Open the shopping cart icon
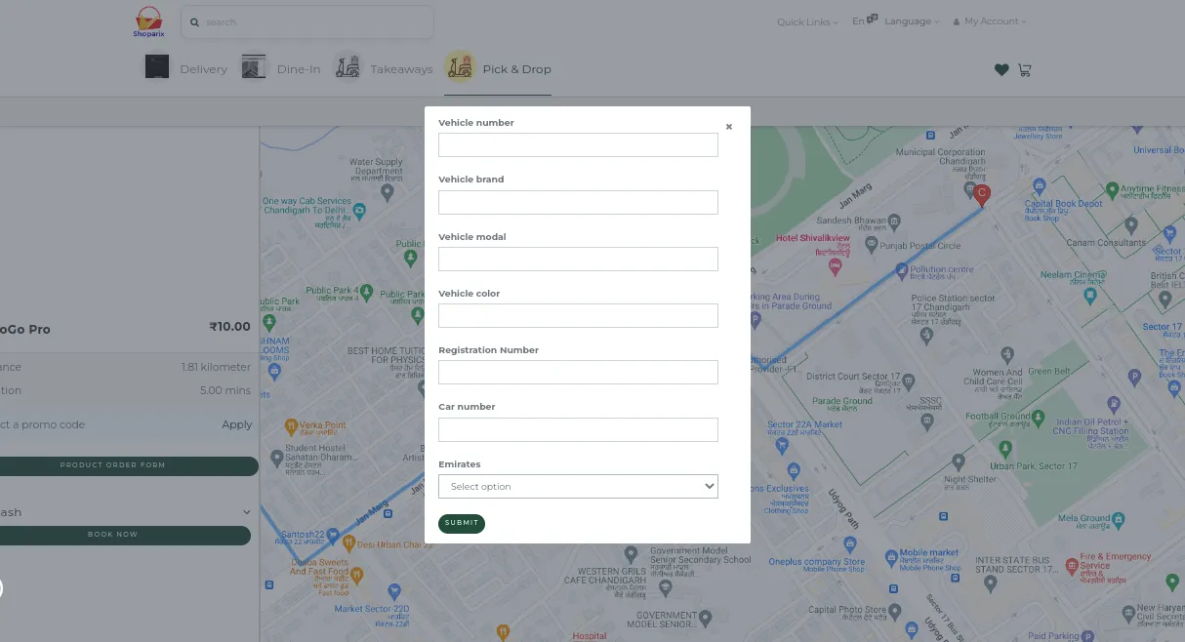Image resolution: width=1185 pixels, height=642 pixels. pos(1024,69)
